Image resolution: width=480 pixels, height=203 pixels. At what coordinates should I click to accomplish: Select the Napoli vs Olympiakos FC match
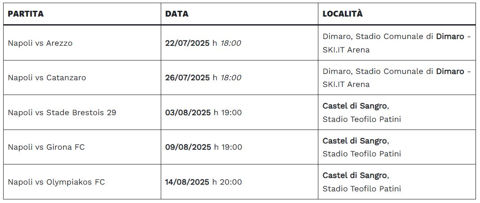pyautogui.click(x=56, y=182)
